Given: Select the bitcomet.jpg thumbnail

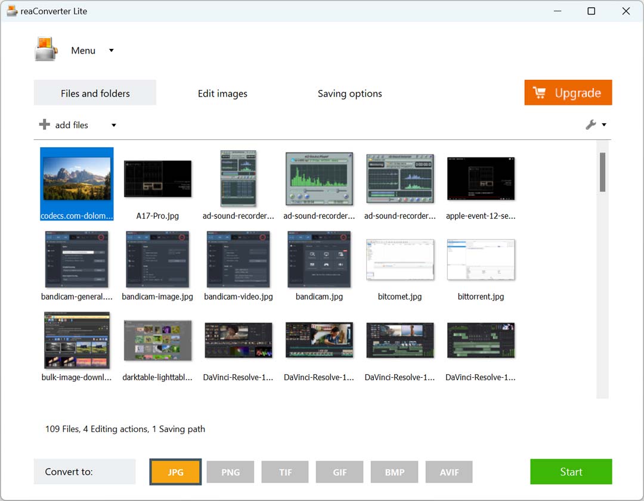Looking at the screenshot, I should pos(400,260).
